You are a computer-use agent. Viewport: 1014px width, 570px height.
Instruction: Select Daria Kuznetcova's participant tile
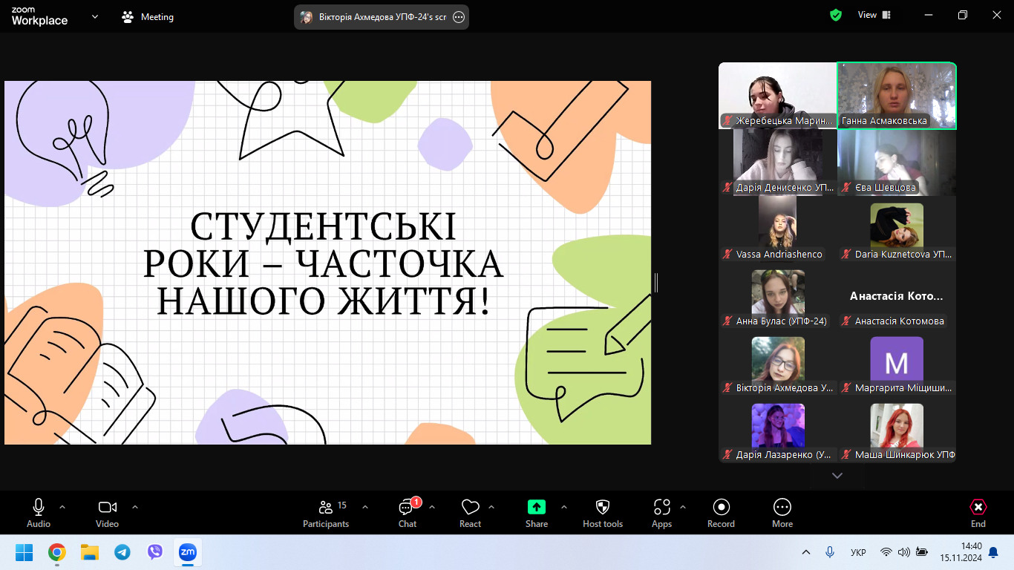coord(897,229)
